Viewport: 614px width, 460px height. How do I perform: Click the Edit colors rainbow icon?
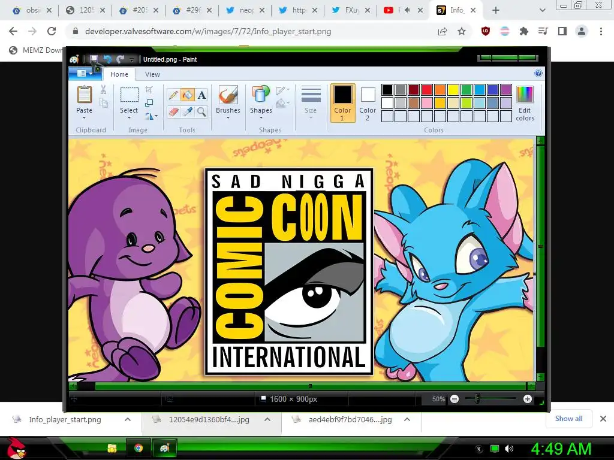pos(525,95)
